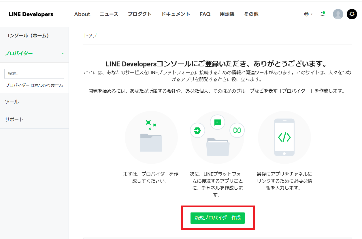Open サポート in the sidebar

click(14, 119)
